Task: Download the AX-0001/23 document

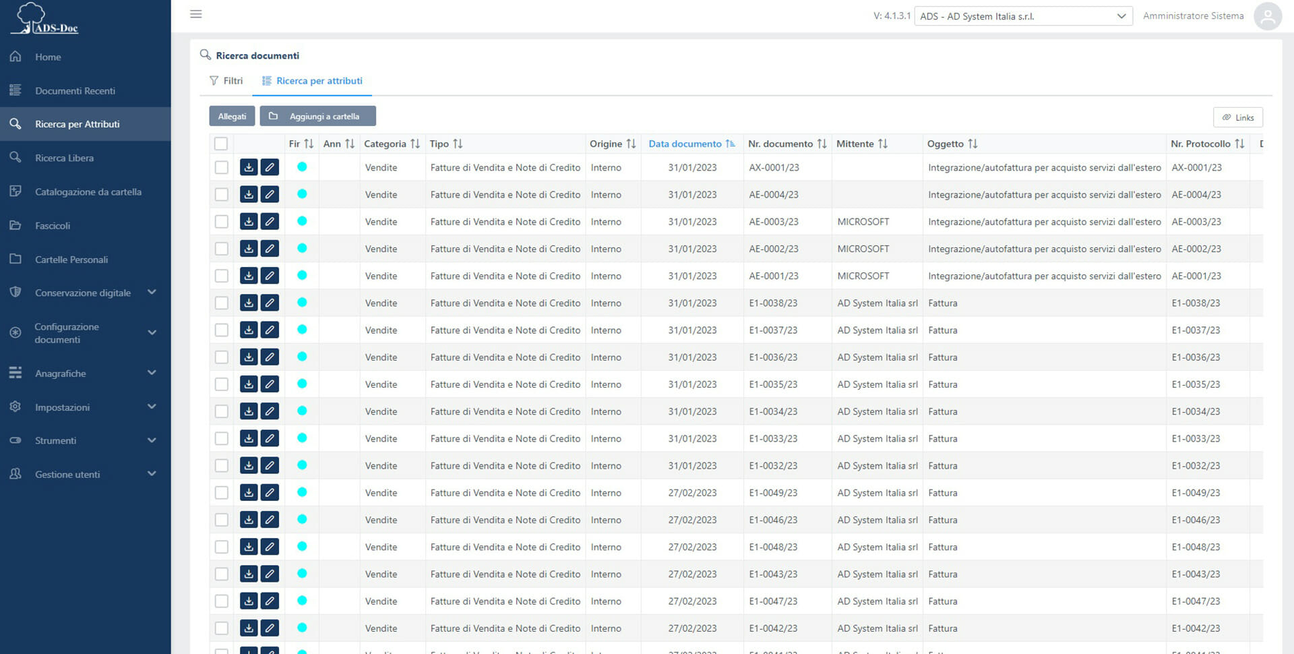Action: (249, 167)
